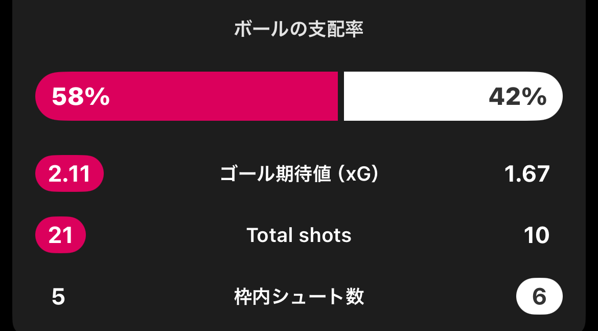Select the 58% possession percentage text

click(81, 96)
